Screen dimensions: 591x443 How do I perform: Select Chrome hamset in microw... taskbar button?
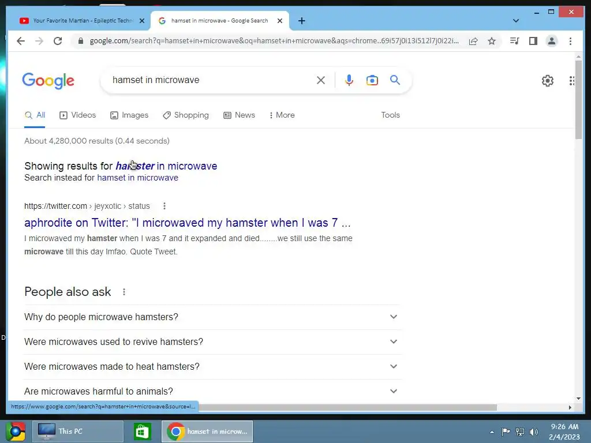coord(207,431)
